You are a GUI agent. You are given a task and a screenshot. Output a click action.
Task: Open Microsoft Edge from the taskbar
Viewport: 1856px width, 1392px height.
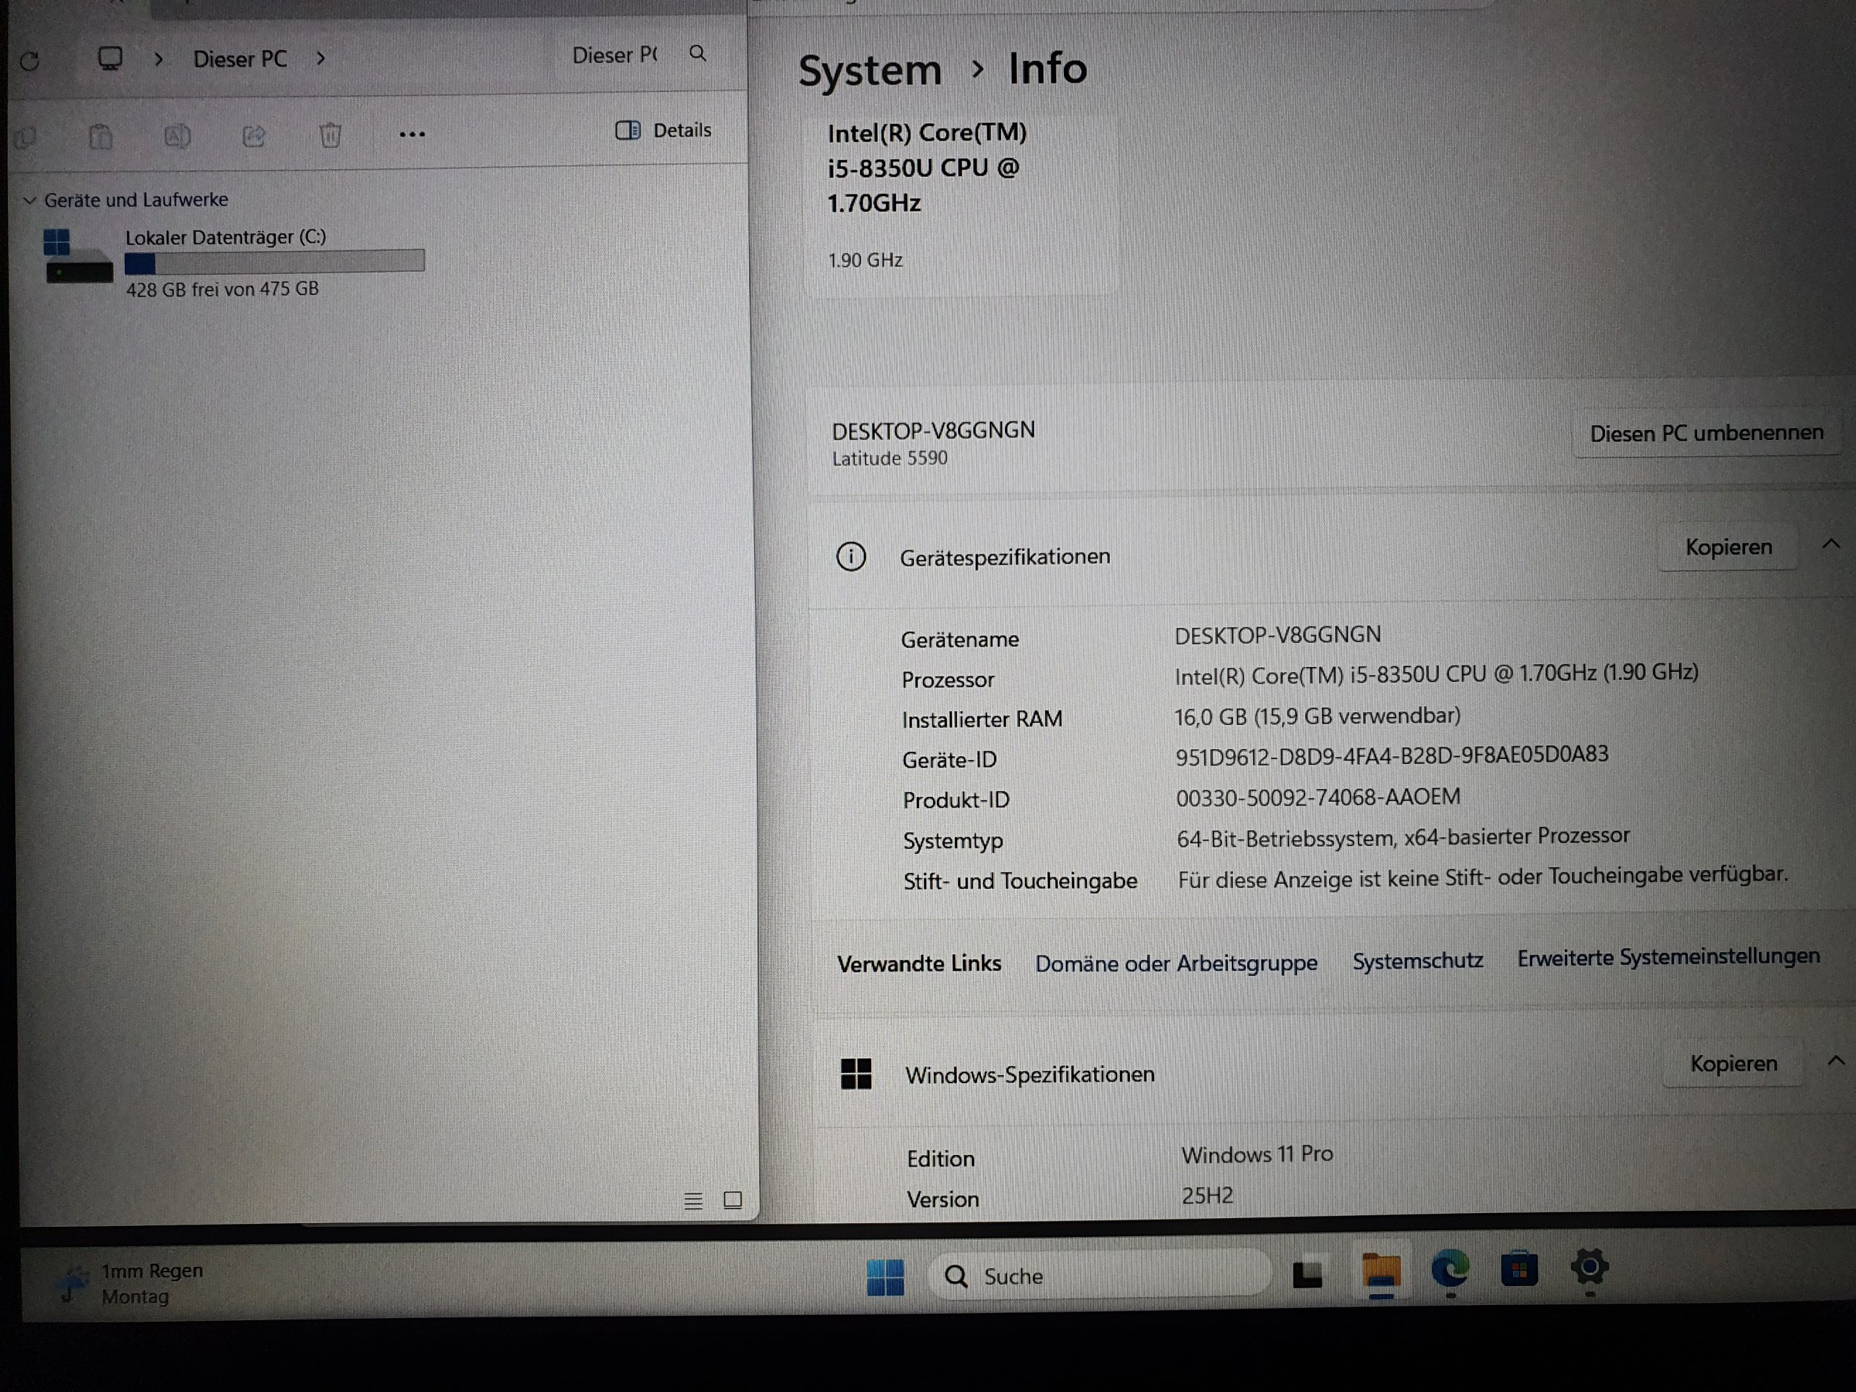(x=1449, y=1269)
